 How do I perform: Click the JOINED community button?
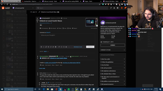click(x=113, y=45)
